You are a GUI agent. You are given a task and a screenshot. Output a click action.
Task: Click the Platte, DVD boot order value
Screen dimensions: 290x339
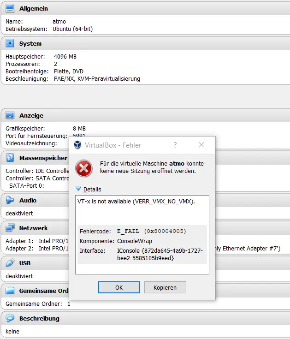69,71
